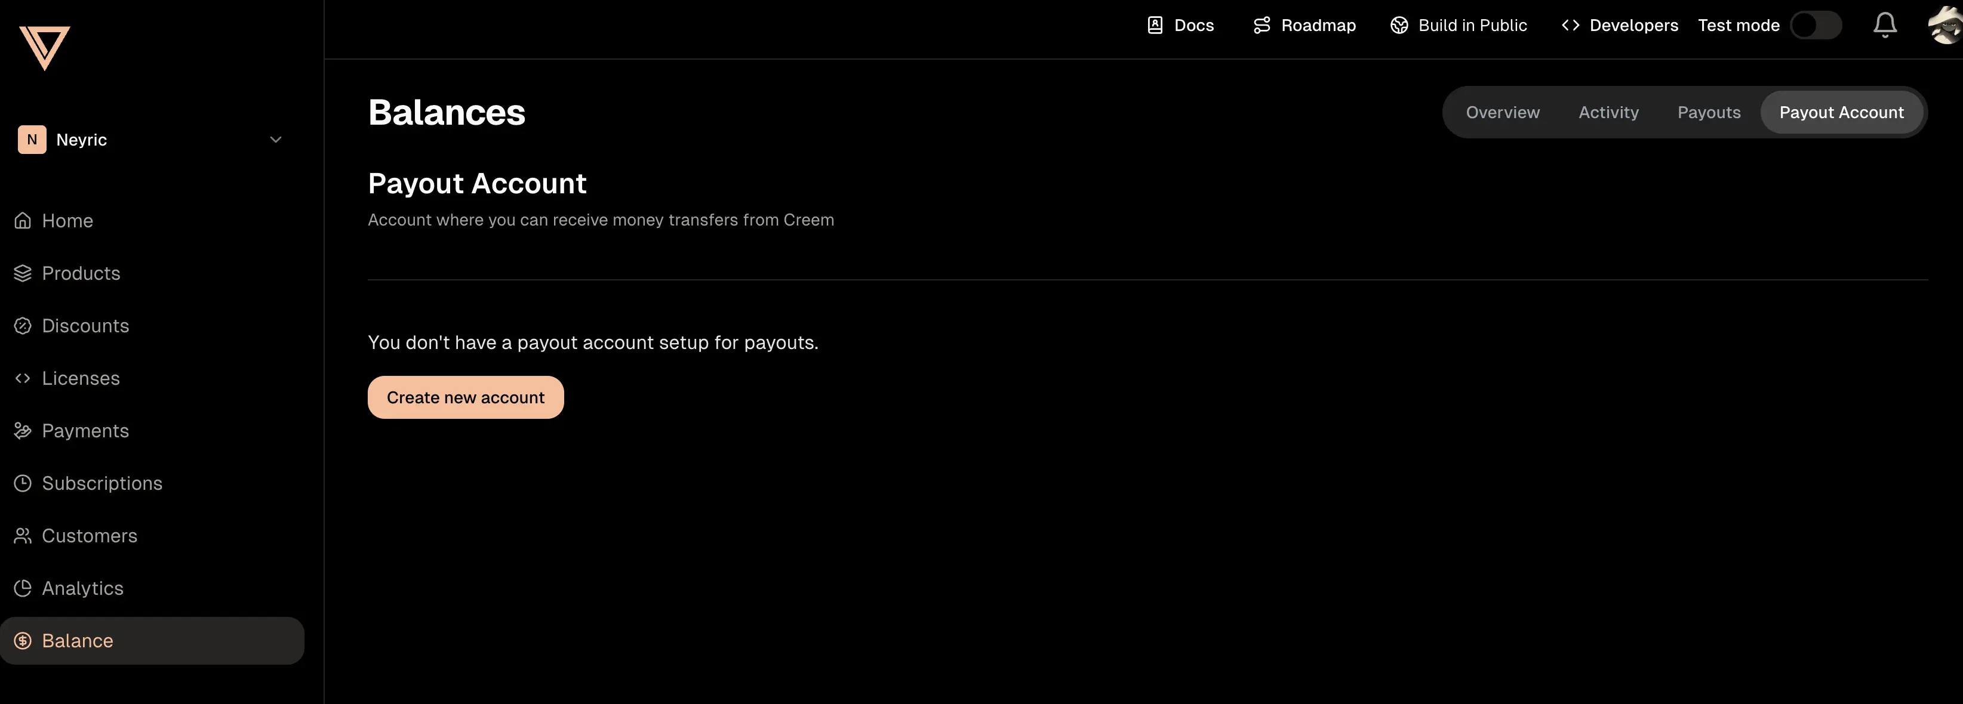Click the Products layers icon
This screenshot has height=704, width=1963.
tap(23, 273)
